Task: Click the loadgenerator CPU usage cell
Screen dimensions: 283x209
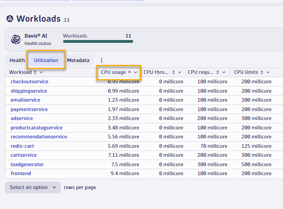Action: [125, 165]
